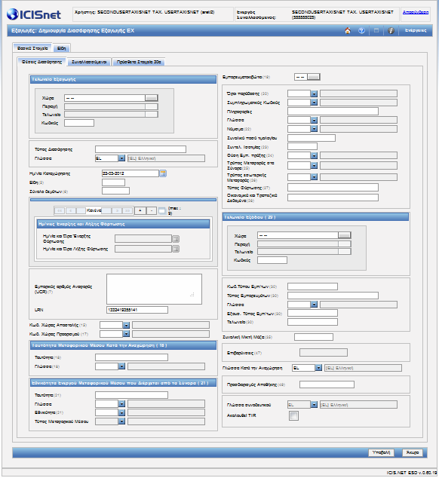
Task: Click the gray info icon in header
Action: 391,30
